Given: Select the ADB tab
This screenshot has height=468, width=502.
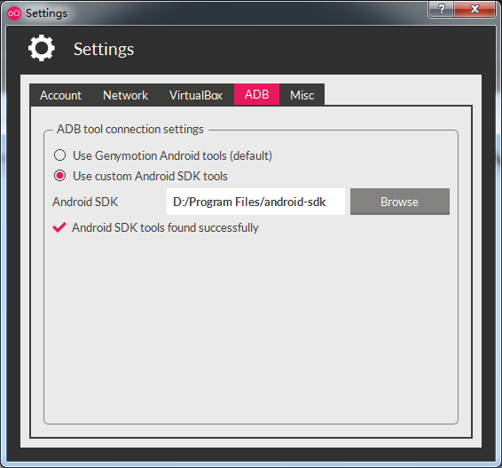Looking at the screenshot, I should pos(256,94).
